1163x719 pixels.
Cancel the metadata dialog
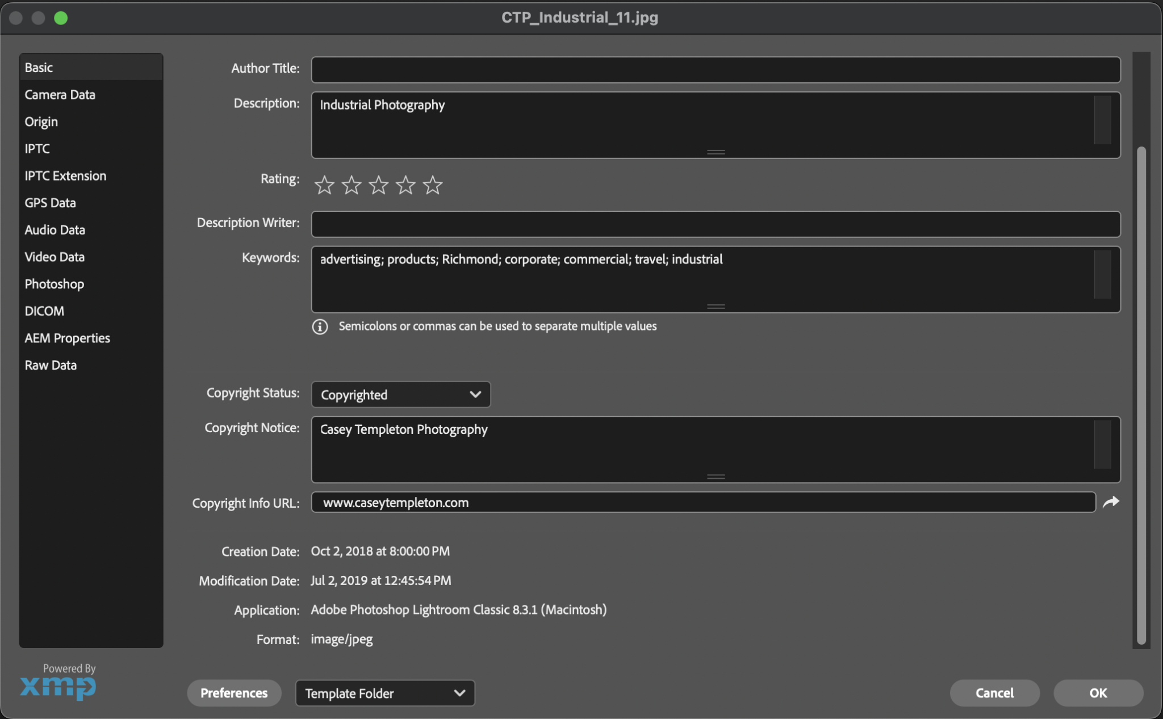point(994,693)
